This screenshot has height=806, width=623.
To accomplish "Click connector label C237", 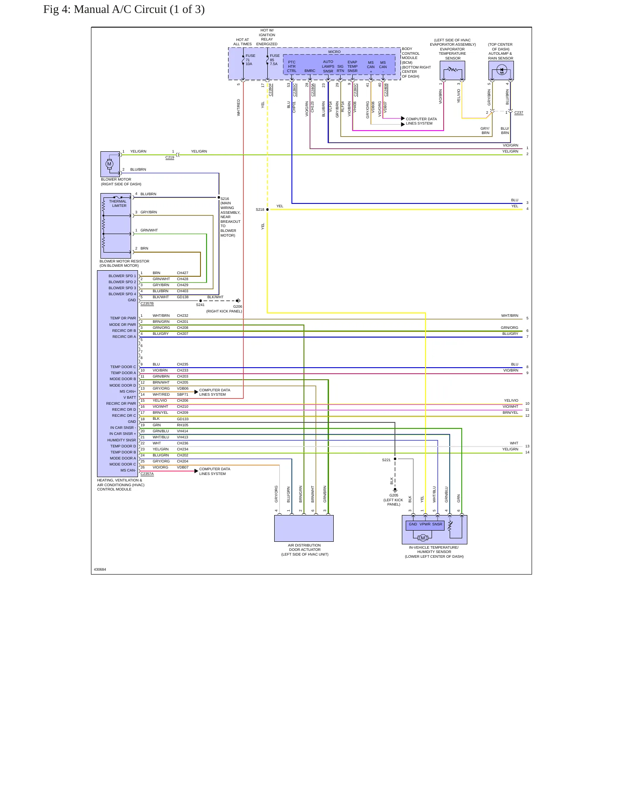I will [x=519, y=112].
